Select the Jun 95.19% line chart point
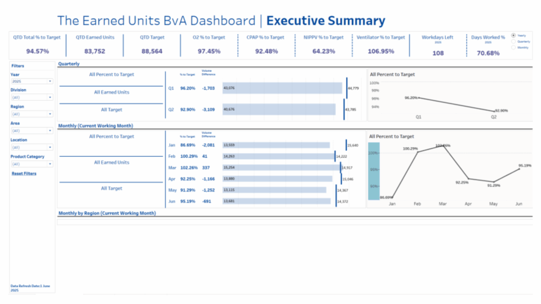The height and width of the screenshot is (304, 541). click(x=519, y=169)
